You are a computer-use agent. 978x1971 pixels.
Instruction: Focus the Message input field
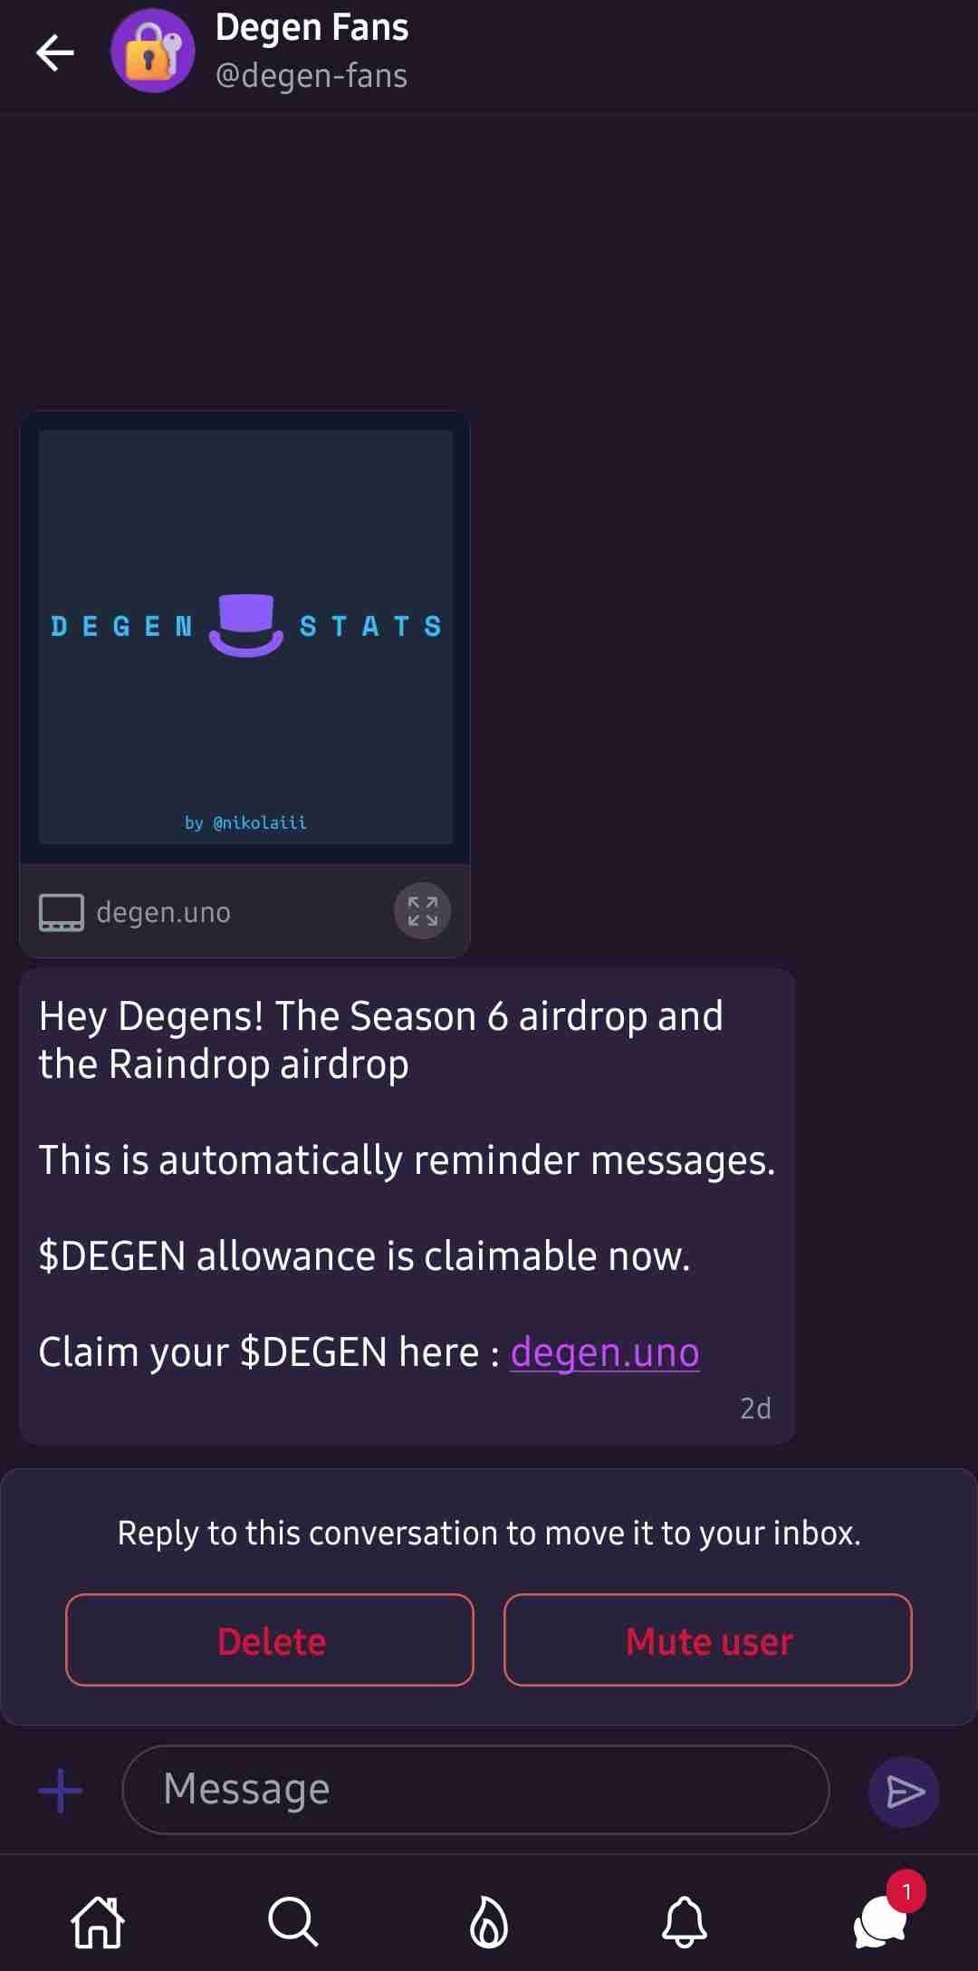point(475,1790)
